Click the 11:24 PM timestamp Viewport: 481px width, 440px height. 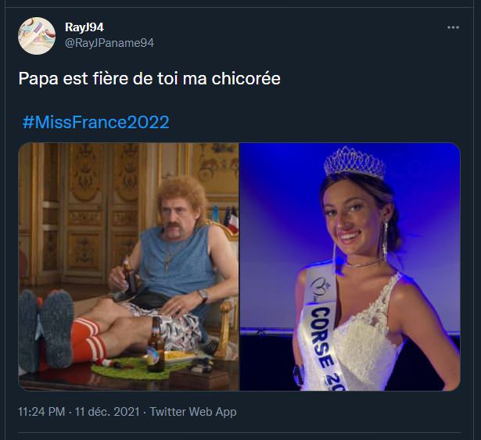(x=41, y=411)
